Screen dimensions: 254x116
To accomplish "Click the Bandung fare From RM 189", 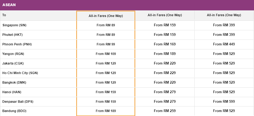I will tap(106, 111).
